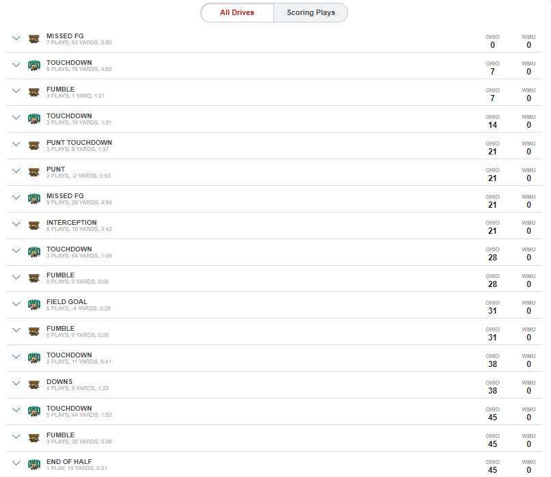Click the Ohio 45 score on End of Half row
The image size is (551, 477).
492,470
